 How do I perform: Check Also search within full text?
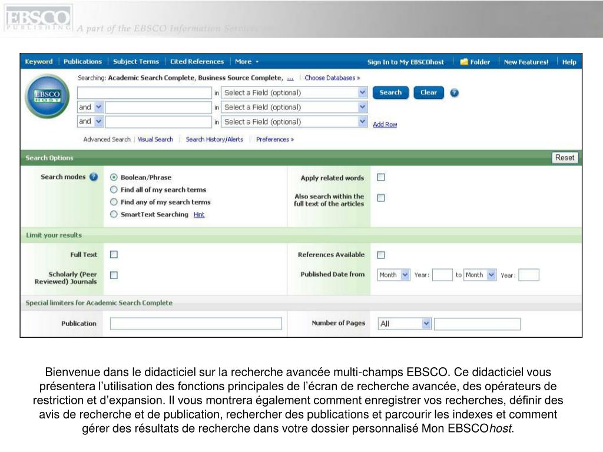(x=381, y=198)
